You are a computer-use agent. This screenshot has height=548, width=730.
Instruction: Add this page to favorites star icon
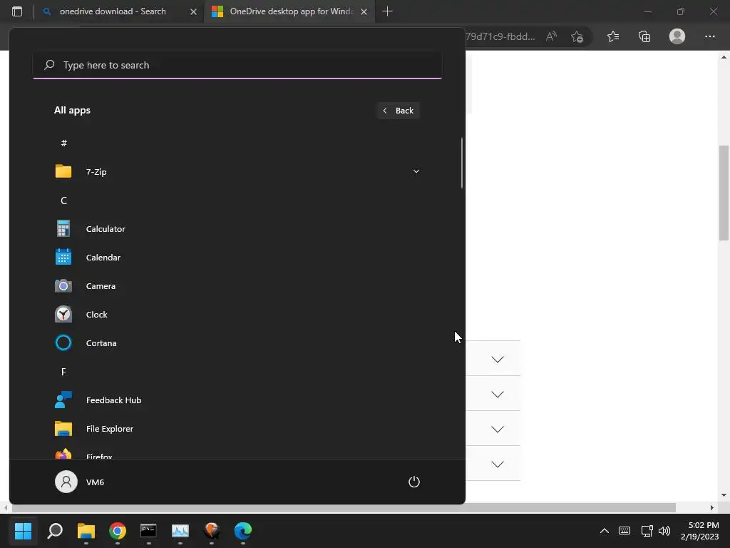pyautogui.click(x=577, y=36)
